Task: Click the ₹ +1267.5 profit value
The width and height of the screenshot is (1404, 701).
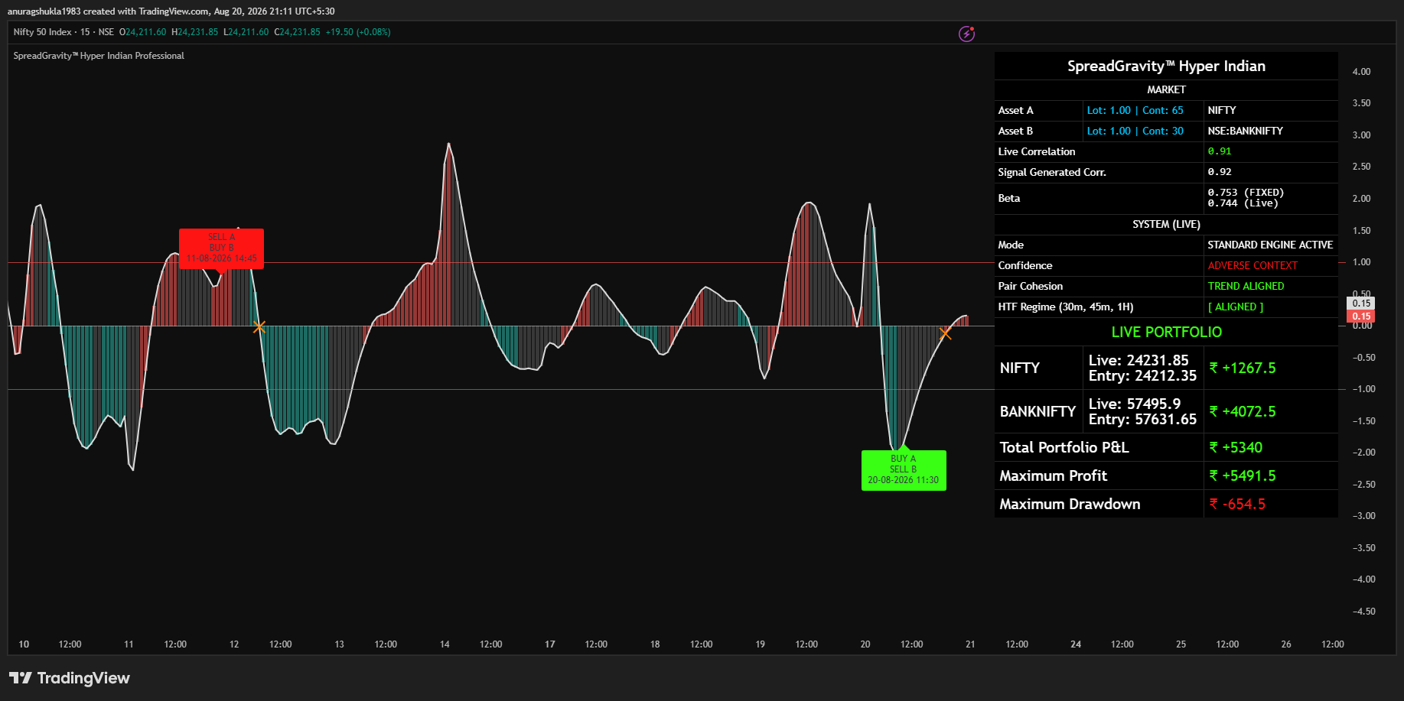Action: [1243, 368]
